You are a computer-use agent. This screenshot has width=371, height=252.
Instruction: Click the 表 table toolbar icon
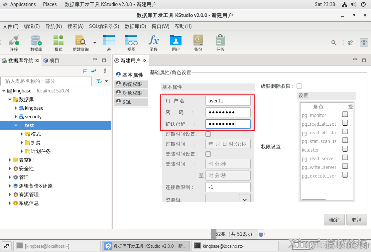point(109,43)
